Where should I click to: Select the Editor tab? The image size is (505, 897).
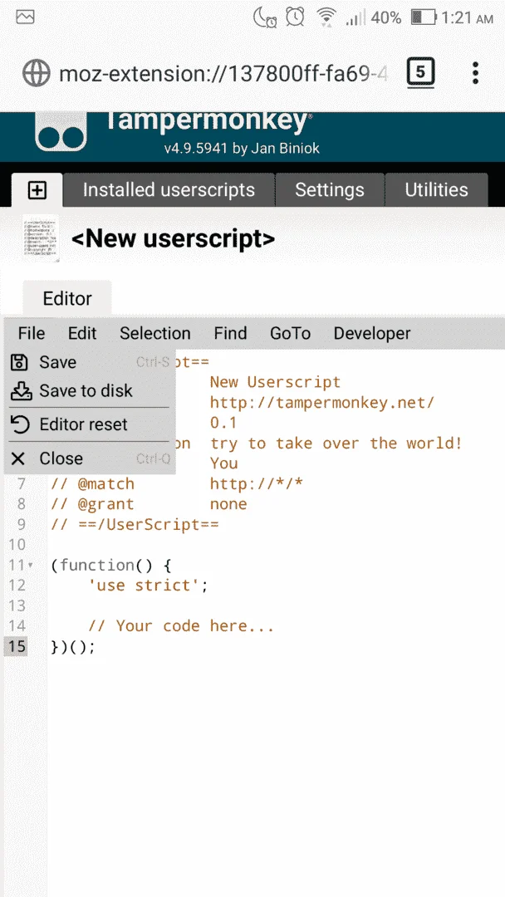pyautogui.click(x=67, y=299)
